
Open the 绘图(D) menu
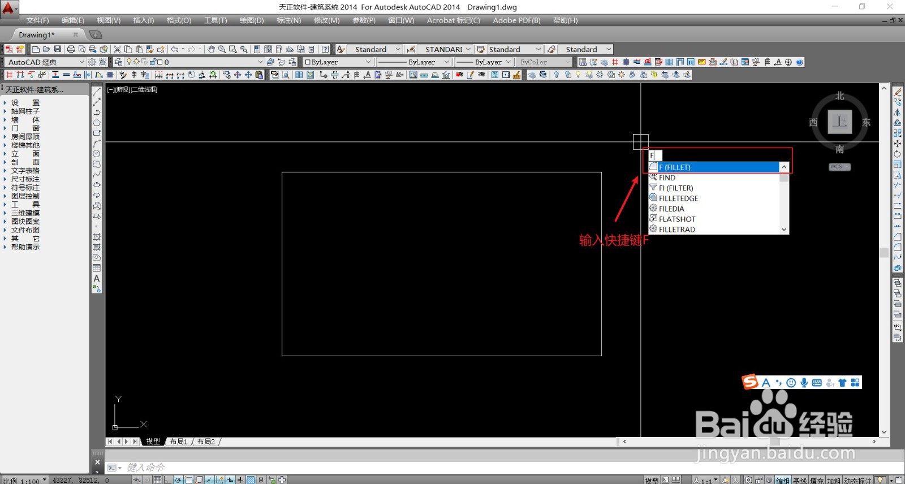point(252,20)
